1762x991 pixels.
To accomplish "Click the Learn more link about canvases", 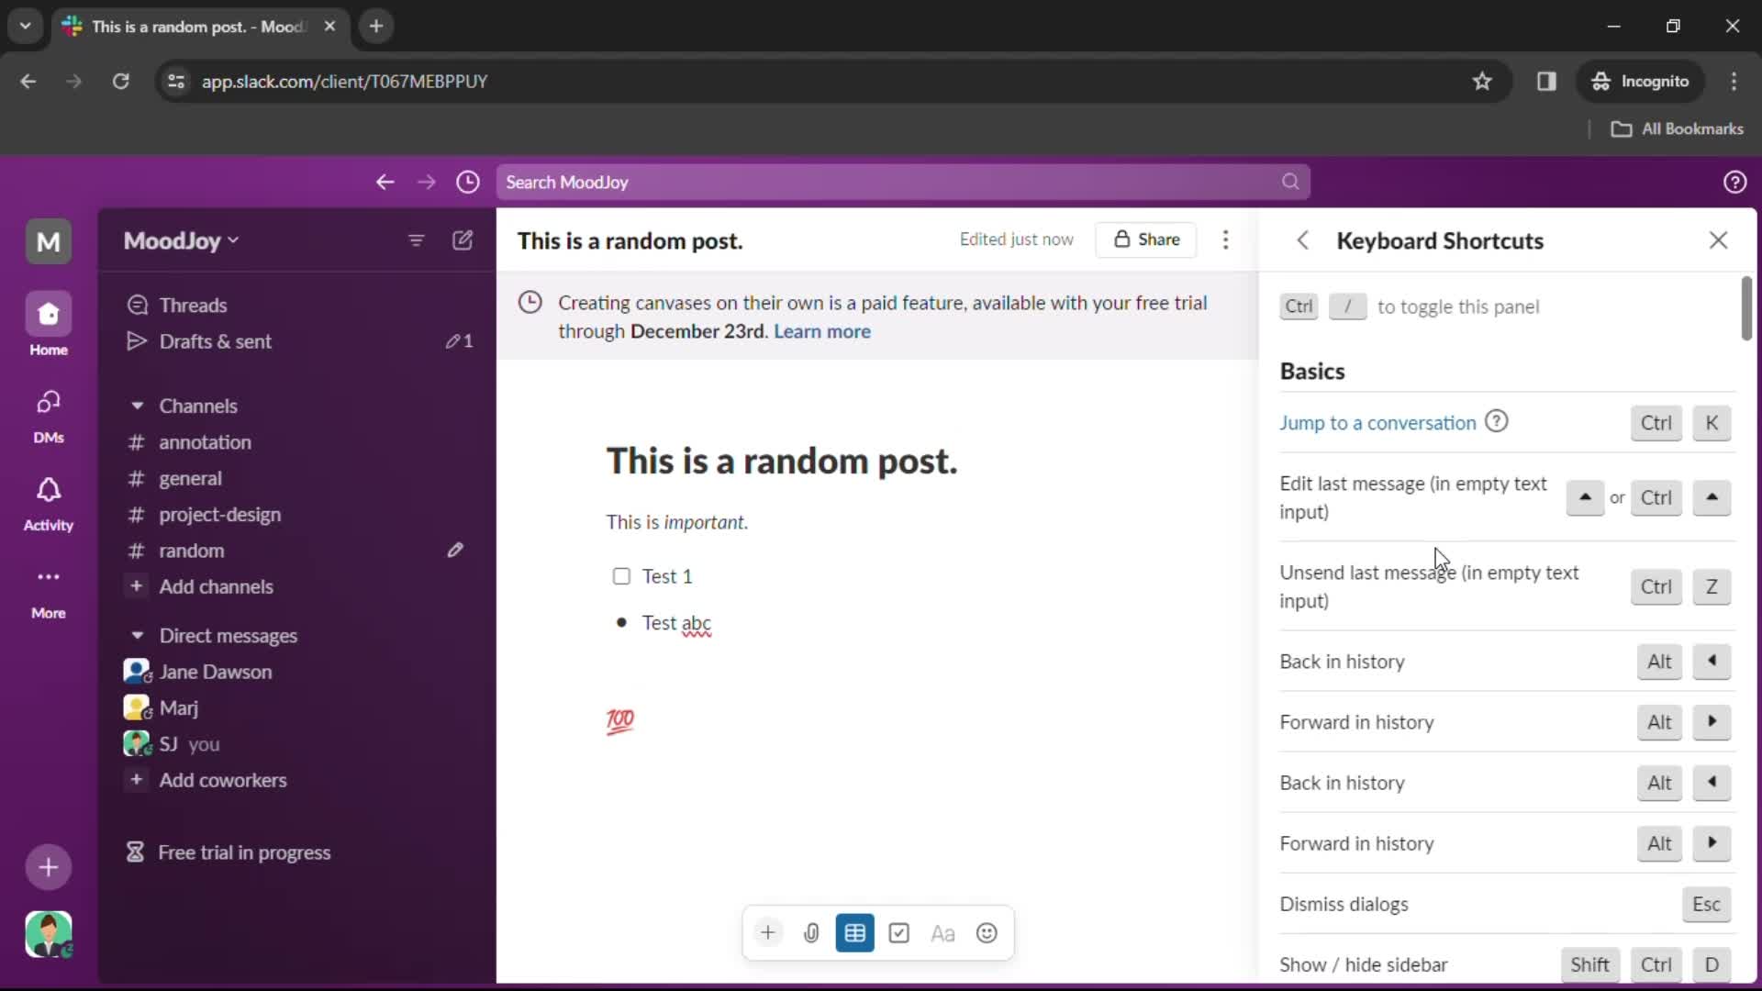I will (820, 331).
